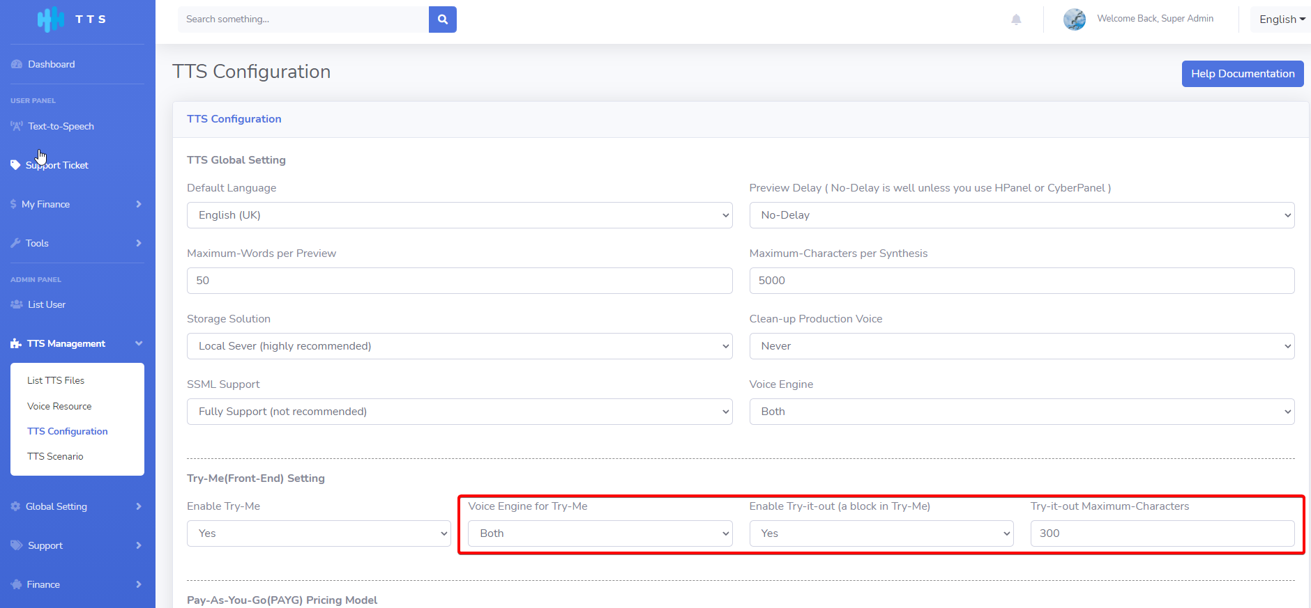Open the Clean-up Production Voice dropdown
This screenshot has height=608, width=1311.
[1022, 346]
